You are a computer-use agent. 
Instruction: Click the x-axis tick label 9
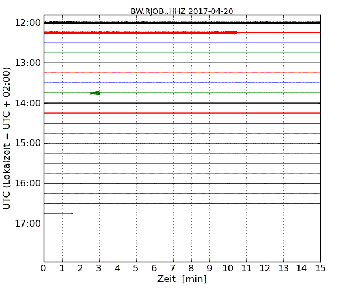click(209, 269)
